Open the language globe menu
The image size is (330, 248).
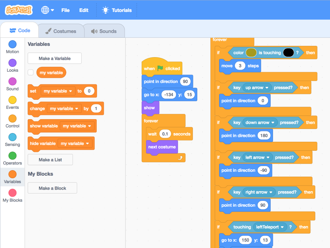48,10
